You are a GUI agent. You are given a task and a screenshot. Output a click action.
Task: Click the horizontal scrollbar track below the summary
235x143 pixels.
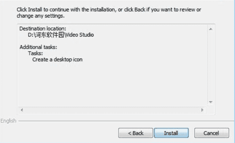click(112, 110)
